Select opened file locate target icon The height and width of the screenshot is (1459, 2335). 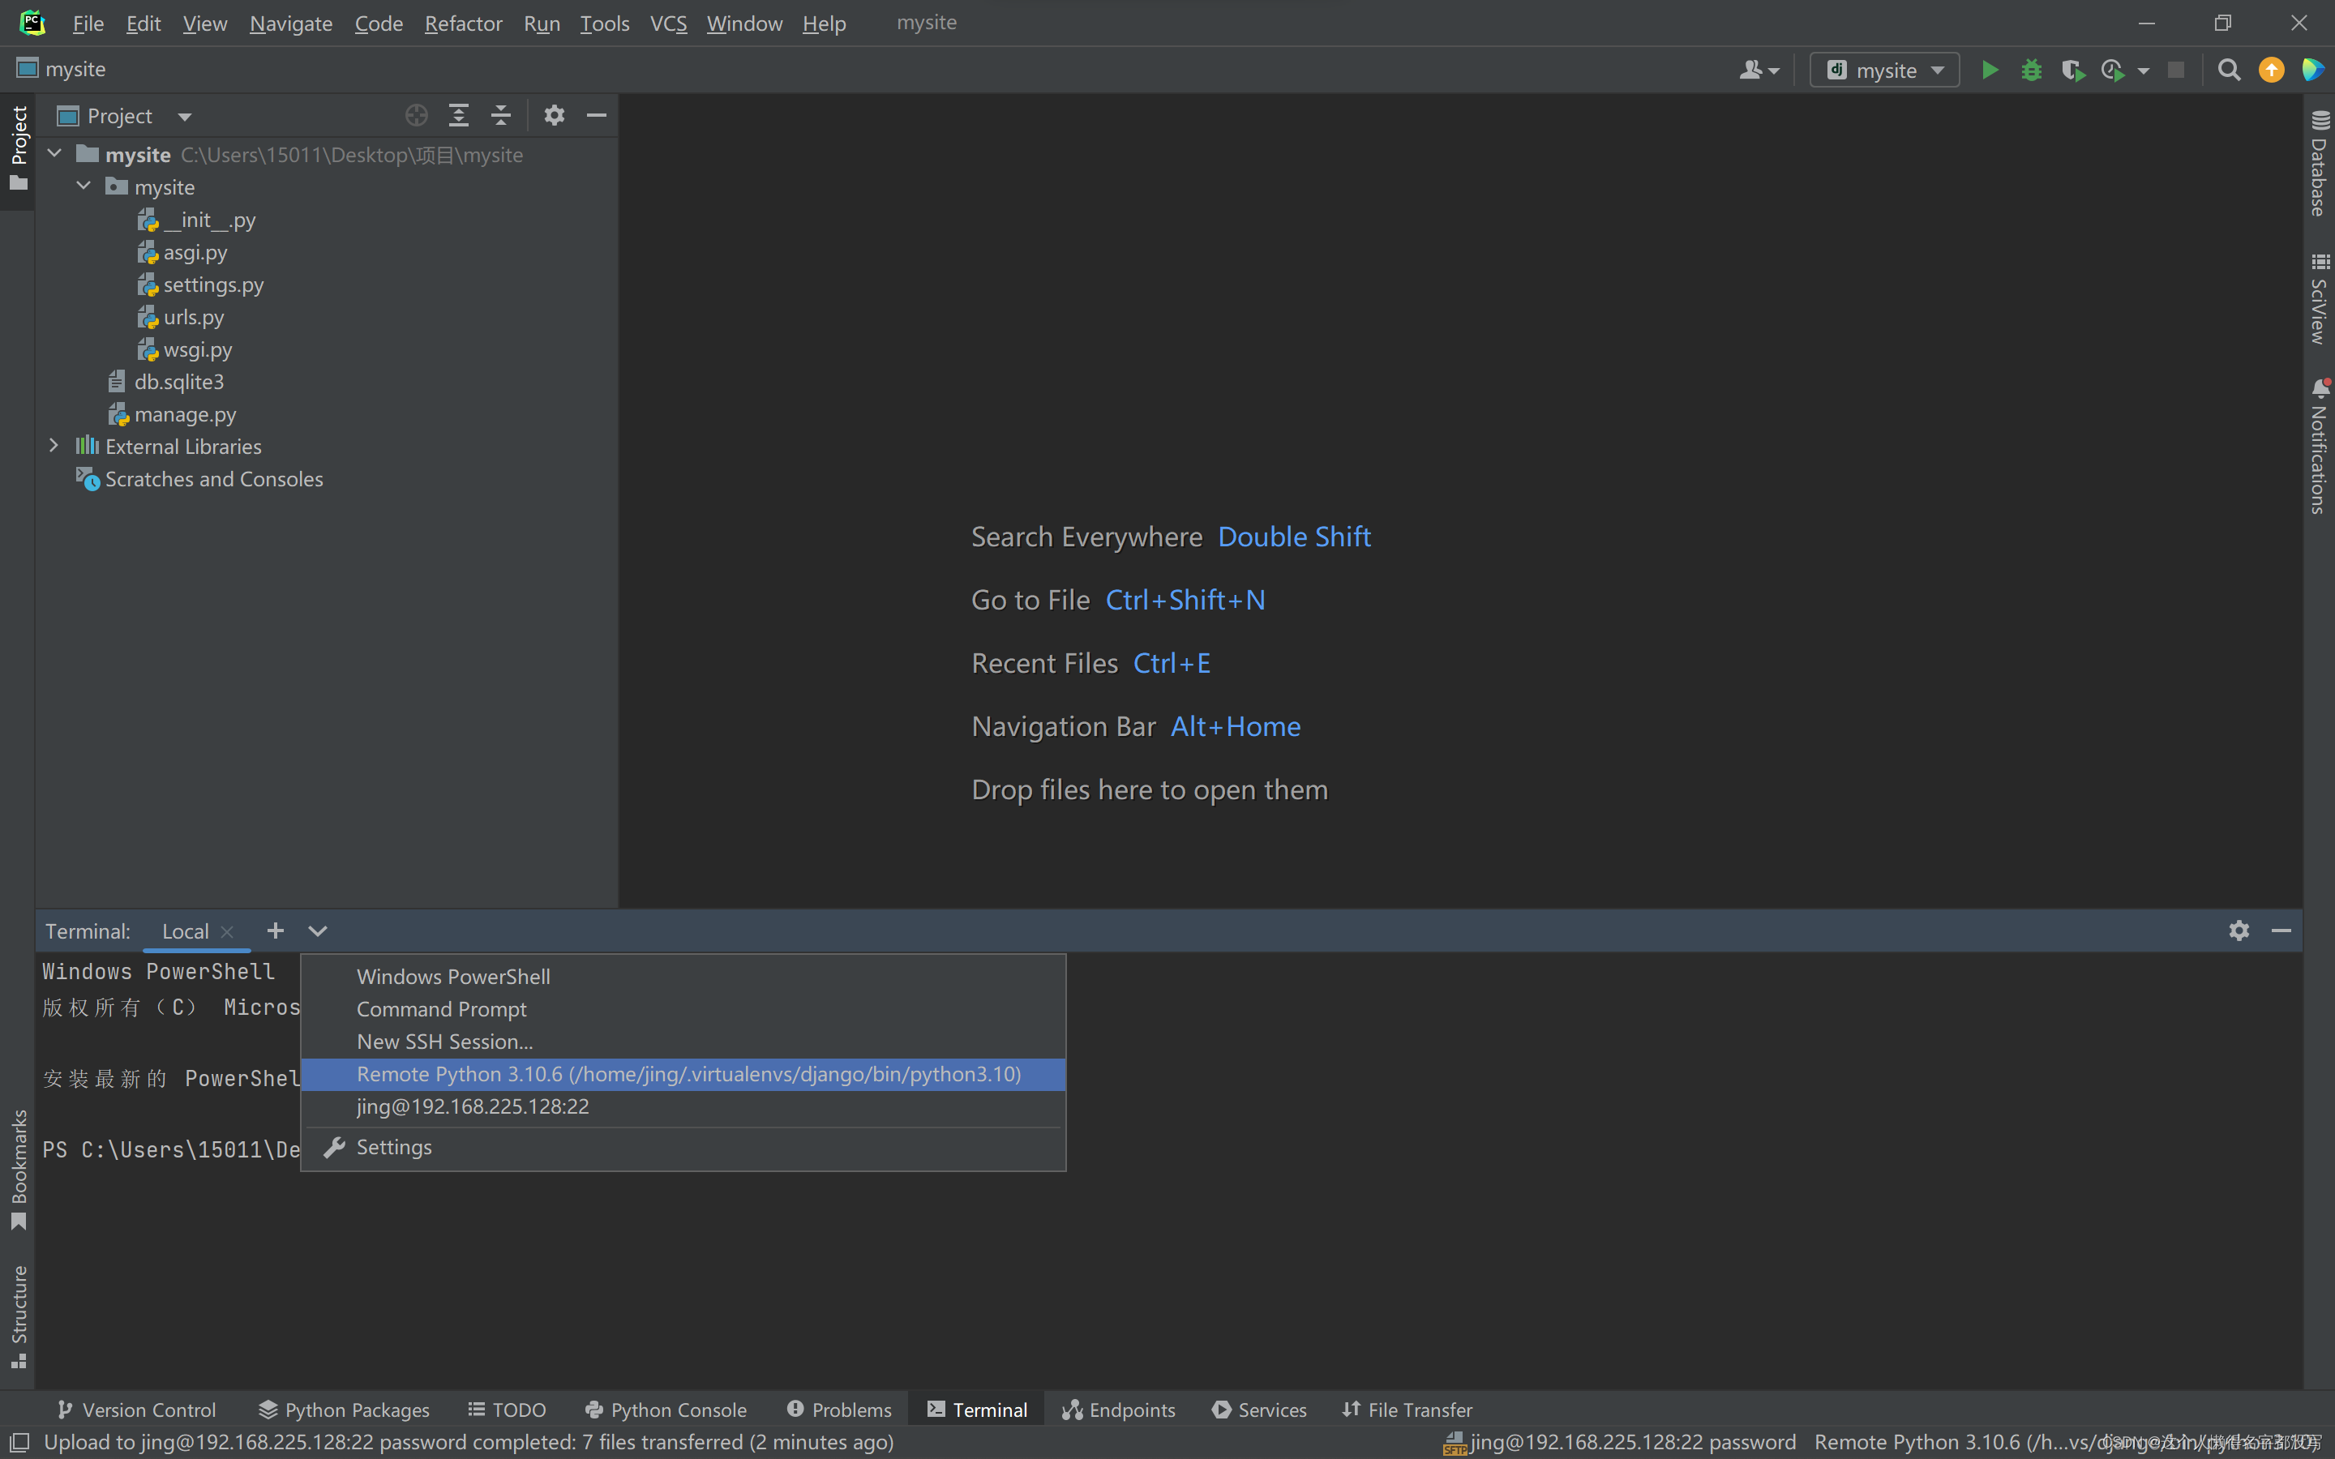pos(416,116)
